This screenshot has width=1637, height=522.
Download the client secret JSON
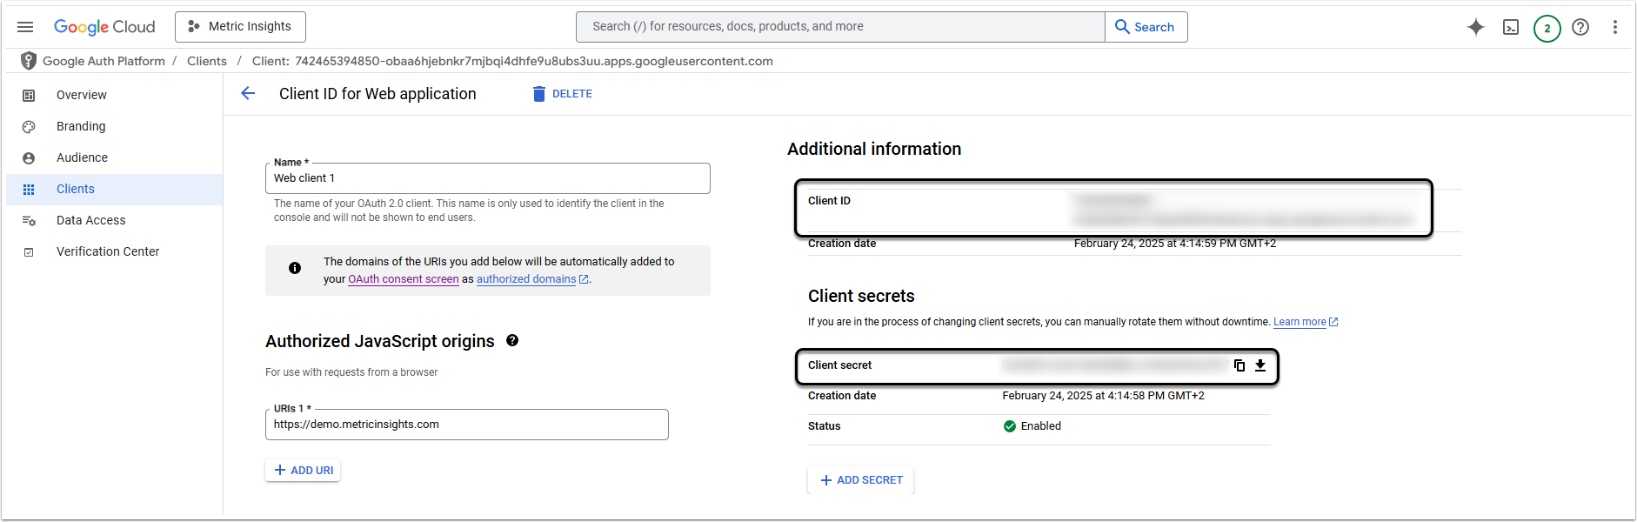pyautogui.click(x=1260, y=365)
